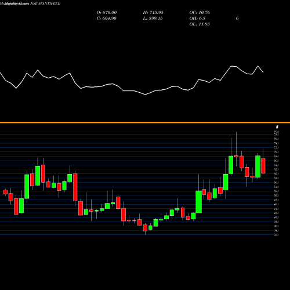Click the 521 price axis label
Image resolution: width=290 pixels, height=290 pixels.
pos(276,191)
